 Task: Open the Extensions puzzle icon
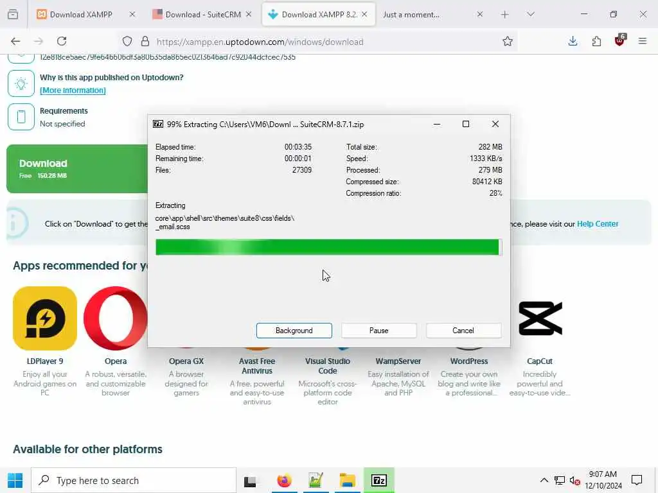[x=596, y=41]
